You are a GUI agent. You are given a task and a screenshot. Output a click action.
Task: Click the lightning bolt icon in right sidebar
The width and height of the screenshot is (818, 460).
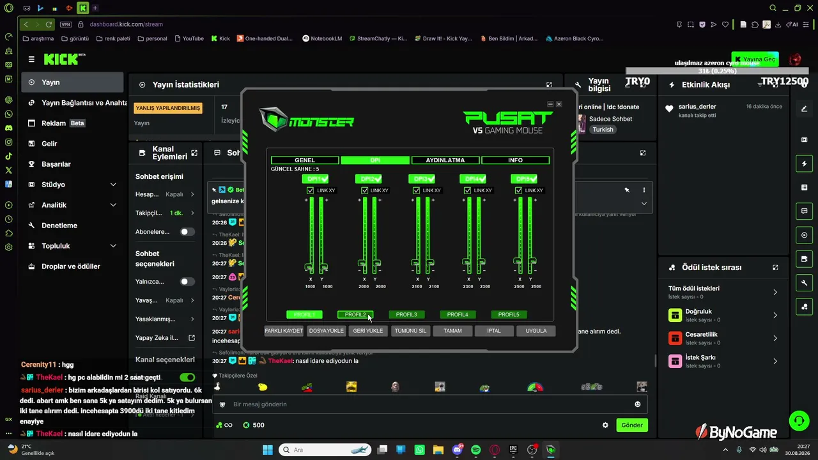[x=804, y=164]
